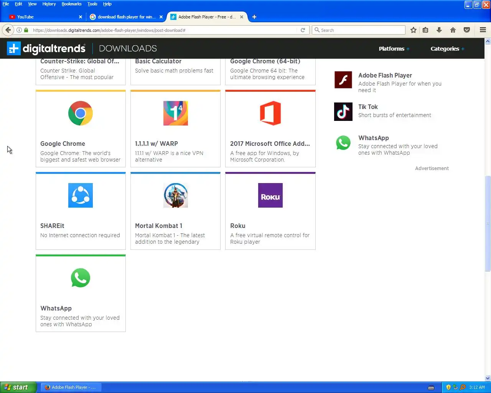
Task: Go to the browser Home icon
Action: 453,30
